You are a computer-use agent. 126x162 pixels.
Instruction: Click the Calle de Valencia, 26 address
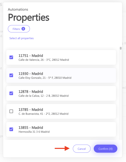click(x=44, y=60)
